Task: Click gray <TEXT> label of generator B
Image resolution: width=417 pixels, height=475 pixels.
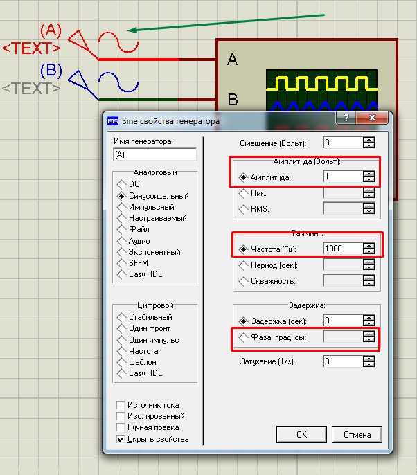Action: [x=31, y=89]
